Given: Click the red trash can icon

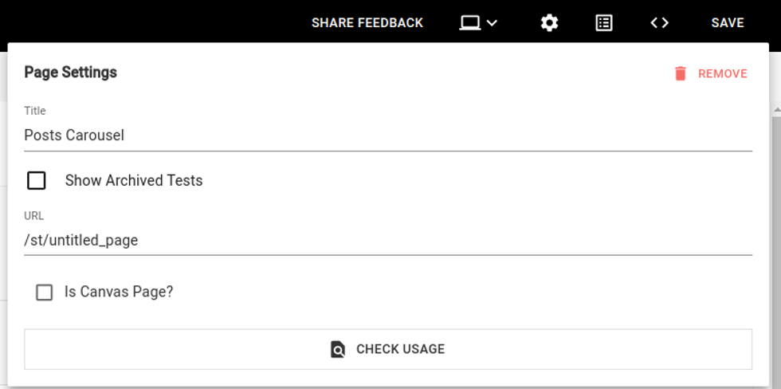Looking at the screenshot, I should click(680, 74).
